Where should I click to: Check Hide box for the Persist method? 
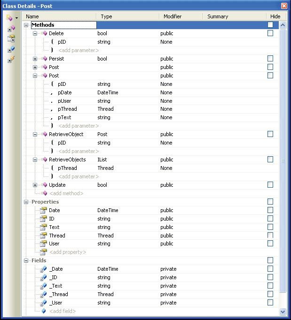270,59
